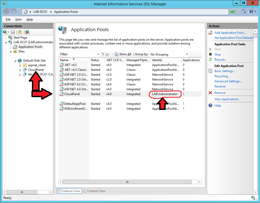This screenshot has height=203, width=260.
Task: Click the Up folder icon in Connections toolbar
Action: coord(20,32)
